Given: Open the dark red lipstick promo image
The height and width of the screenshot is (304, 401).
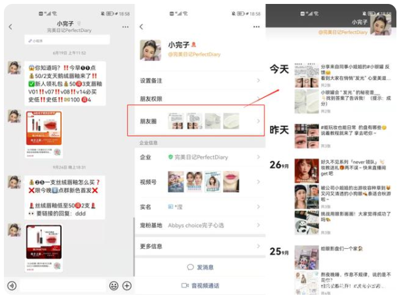Looking at the screenshot, I should (x=44, y=242).
